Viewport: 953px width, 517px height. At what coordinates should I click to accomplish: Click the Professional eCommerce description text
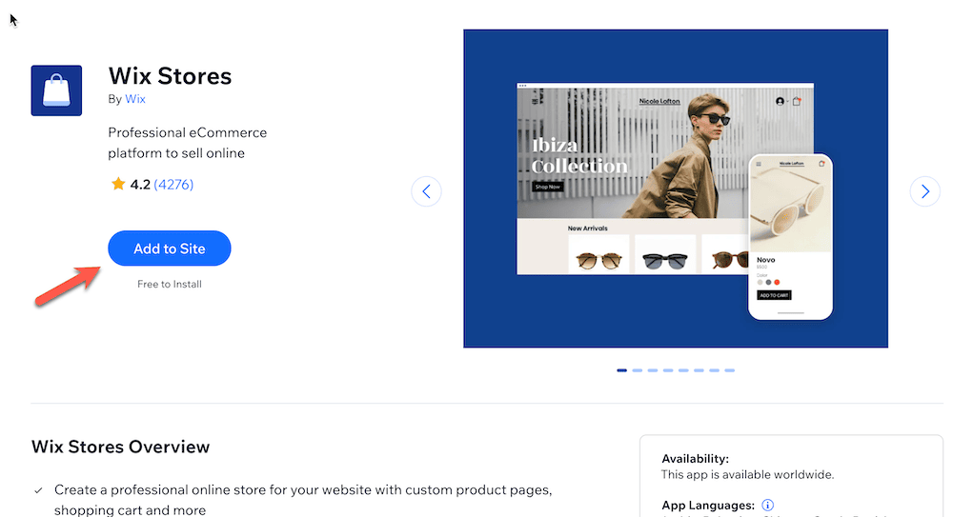pyautogui.click(x=187, y=143)
